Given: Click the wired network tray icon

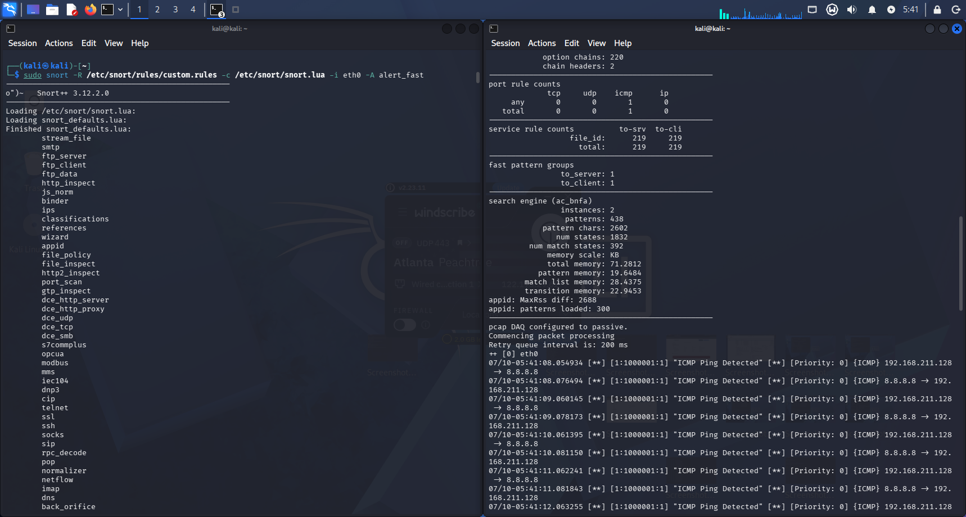Looking at the screenshot, I should click(x=812, y=10).
